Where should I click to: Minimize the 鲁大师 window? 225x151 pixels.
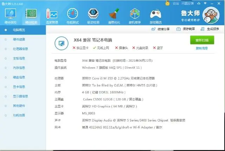click(212, 4)
